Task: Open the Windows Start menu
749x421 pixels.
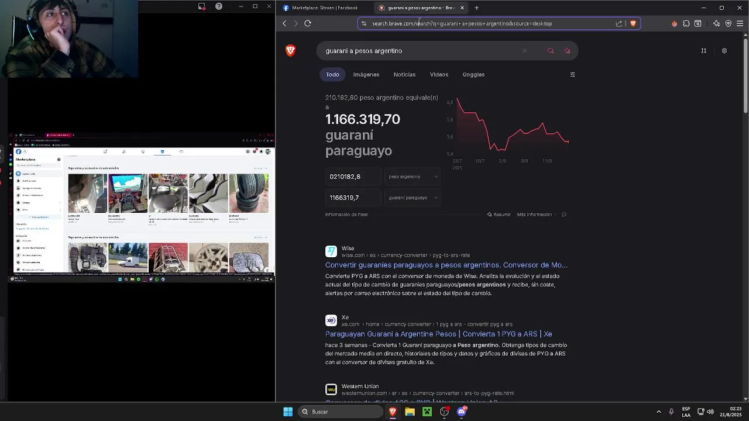Action: click(288, 412)
